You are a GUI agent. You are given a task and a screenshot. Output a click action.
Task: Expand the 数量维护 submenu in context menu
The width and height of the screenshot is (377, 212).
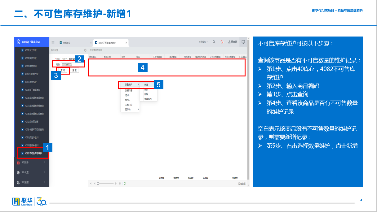click(130, 84)
